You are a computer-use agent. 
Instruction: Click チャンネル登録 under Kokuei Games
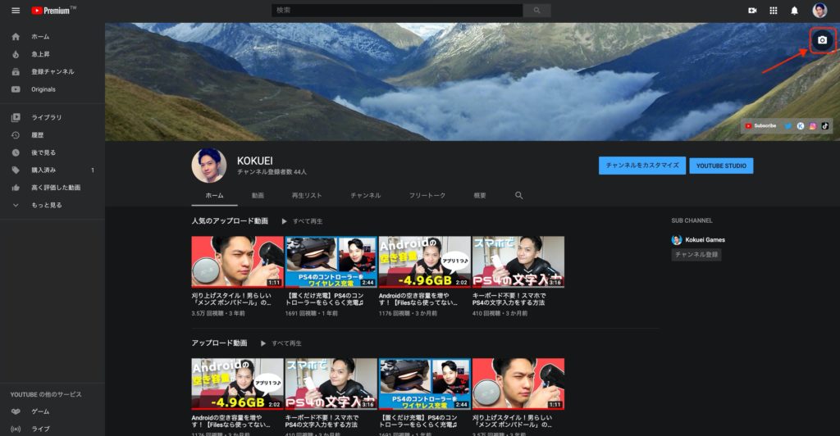[696, 255]
